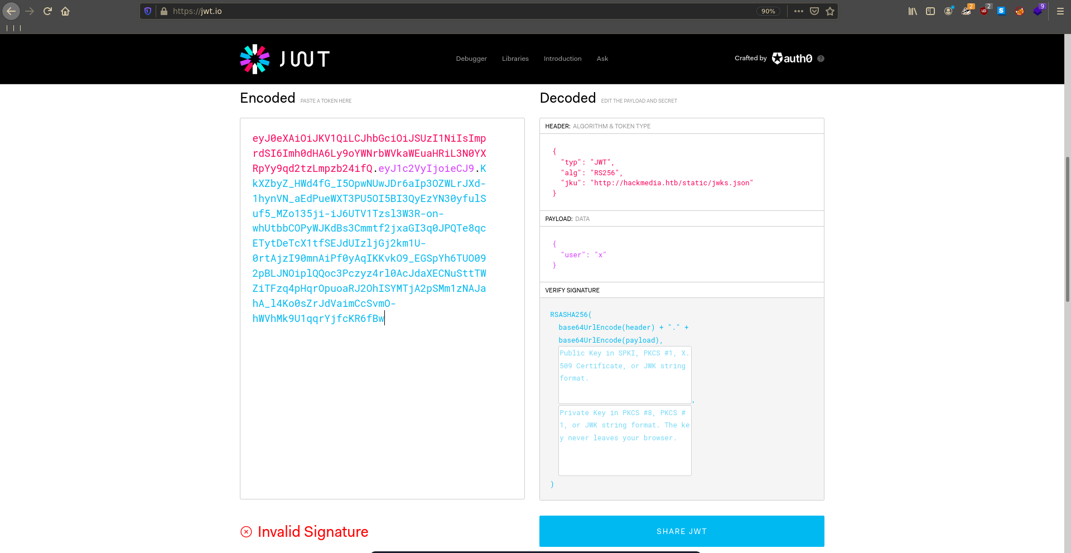Click the JWT logo in the site header
The width and height of the screenshot is (1071, 553).
click(284, 59)
